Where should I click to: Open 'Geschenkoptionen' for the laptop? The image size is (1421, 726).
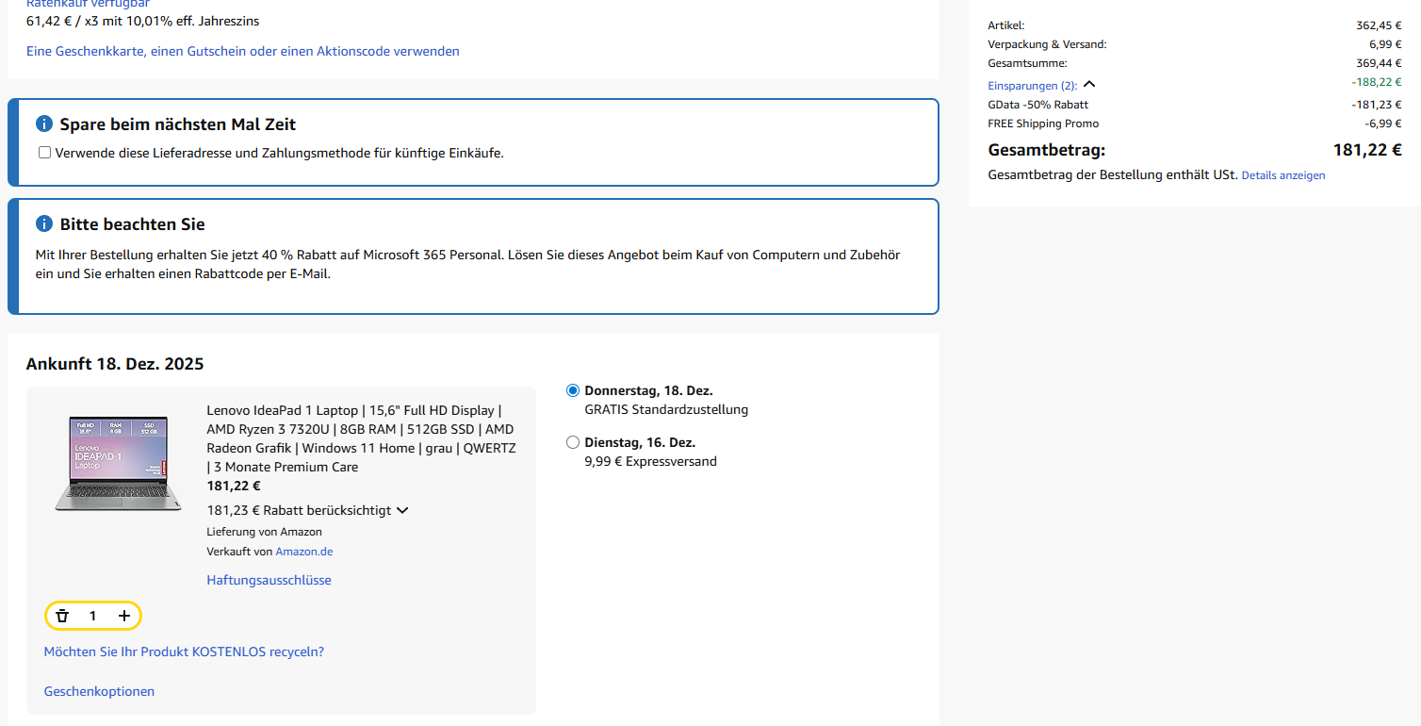coord(99,691)
